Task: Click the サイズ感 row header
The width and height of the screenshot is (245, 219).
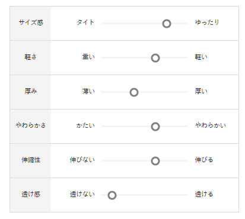Action: click(x=30, y=23)
